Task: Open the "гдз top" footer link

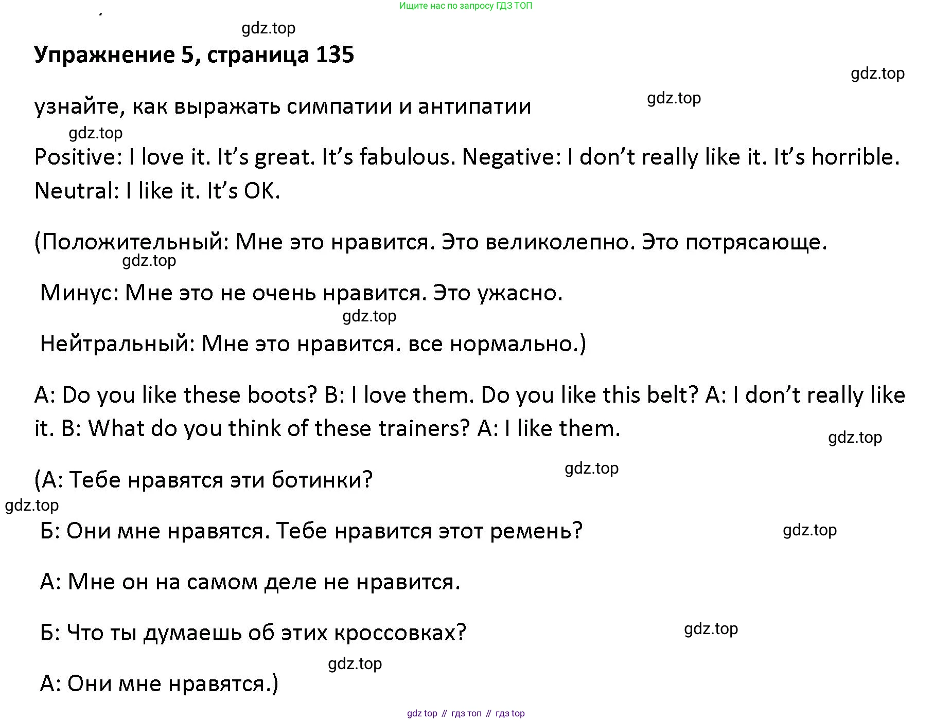Action: [510, 713]
